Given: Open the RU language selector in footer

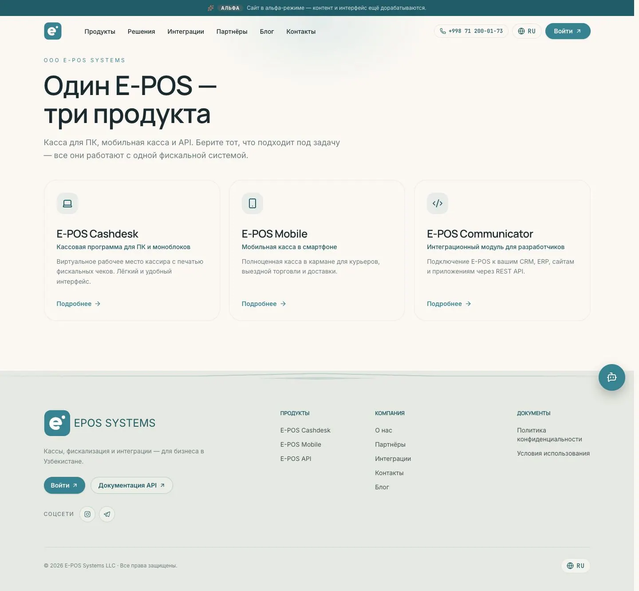Looking at the screenshot, I should [576, 566].
